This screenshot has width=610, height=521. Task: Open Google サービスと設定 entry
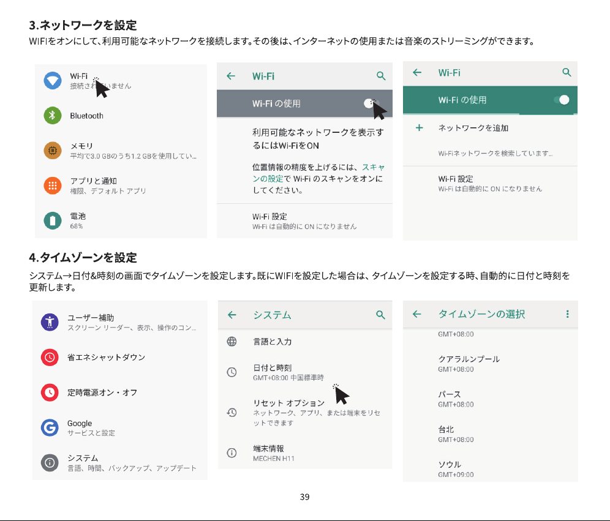coord(120,427)
